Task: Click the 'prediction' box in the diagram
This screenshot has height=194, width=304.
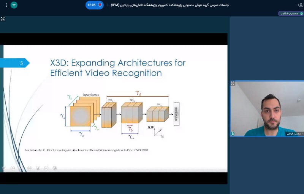Action: click(176, 114)
